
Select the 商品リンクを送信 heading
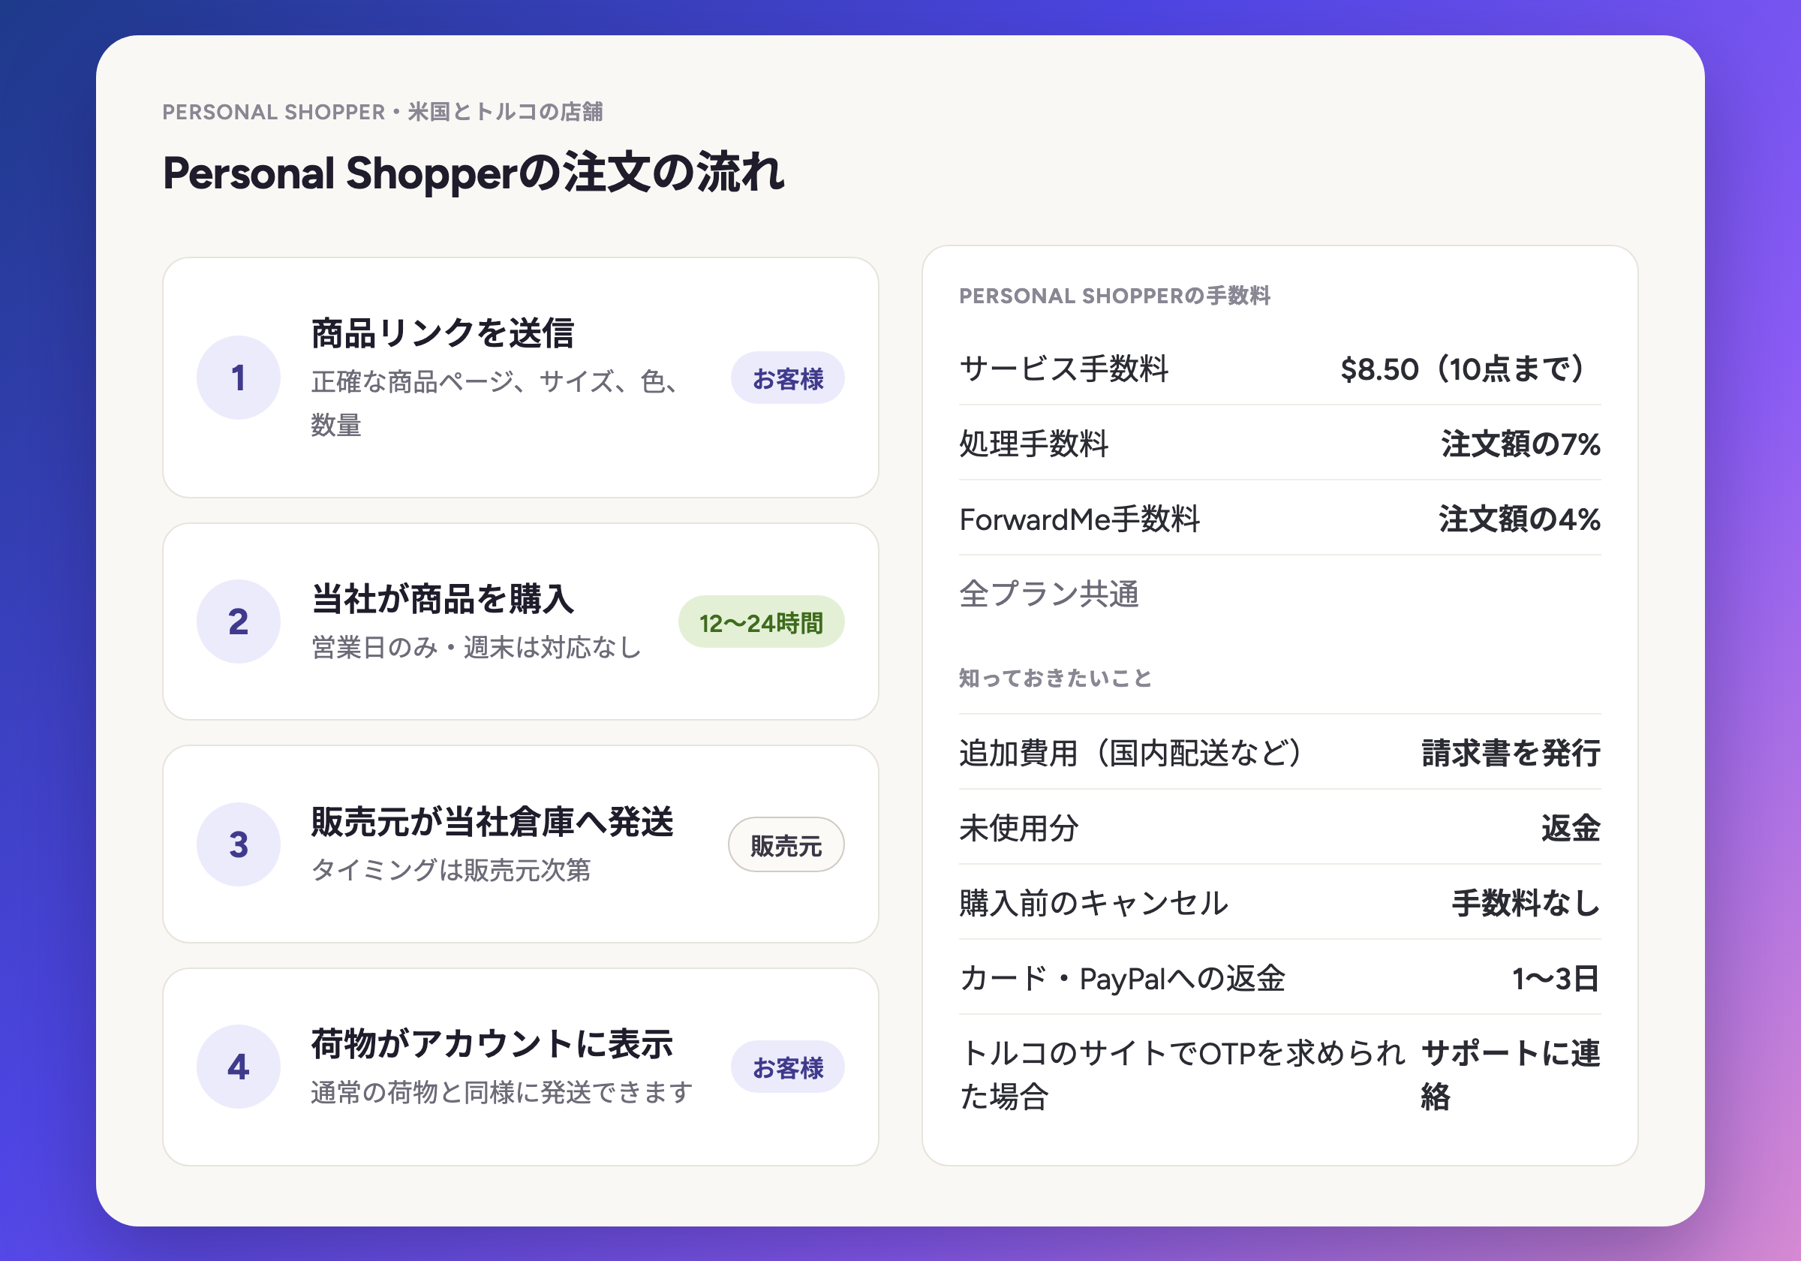443,333
